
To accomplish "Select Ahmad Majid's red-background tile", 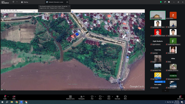I will [x=158, y=33].
